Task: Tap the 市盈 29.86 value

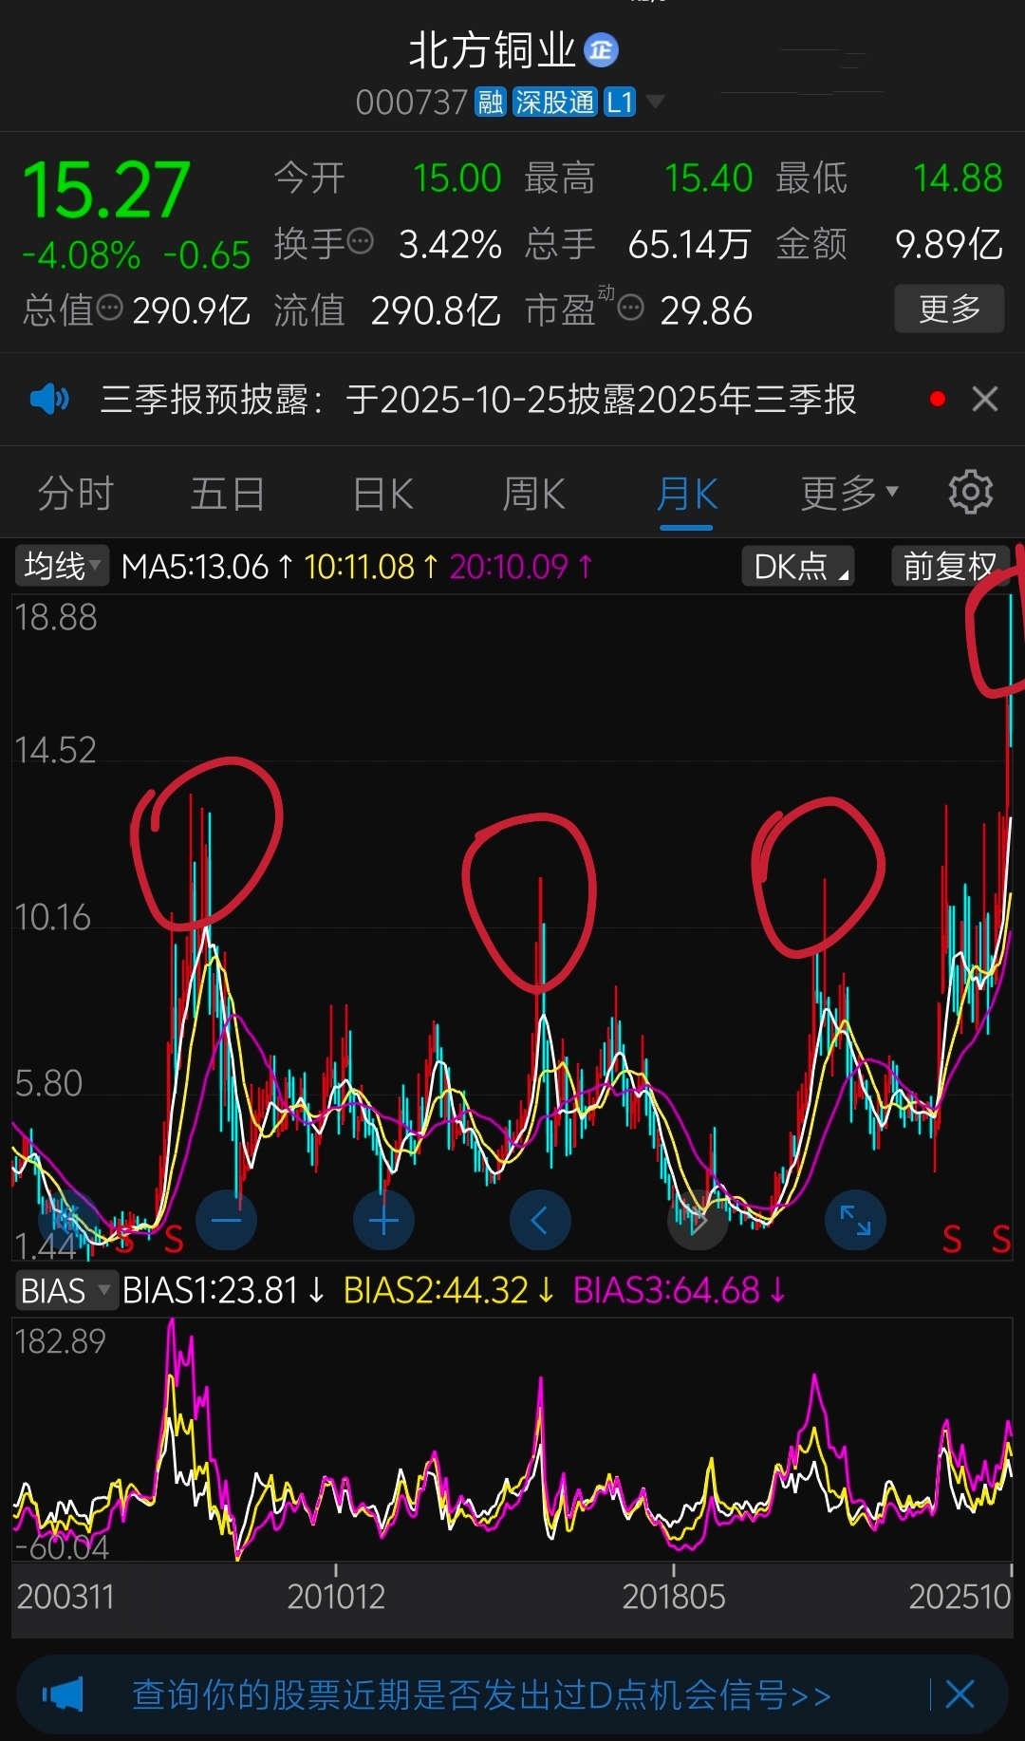Action: point(706,310)
